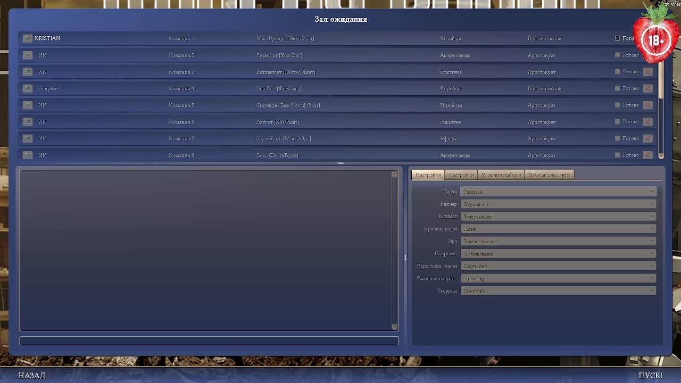Image resolution: width=681 pixels, height=383 pixels.
Task: Click leader Август [Хоз/Имп]
Action: 277,122
